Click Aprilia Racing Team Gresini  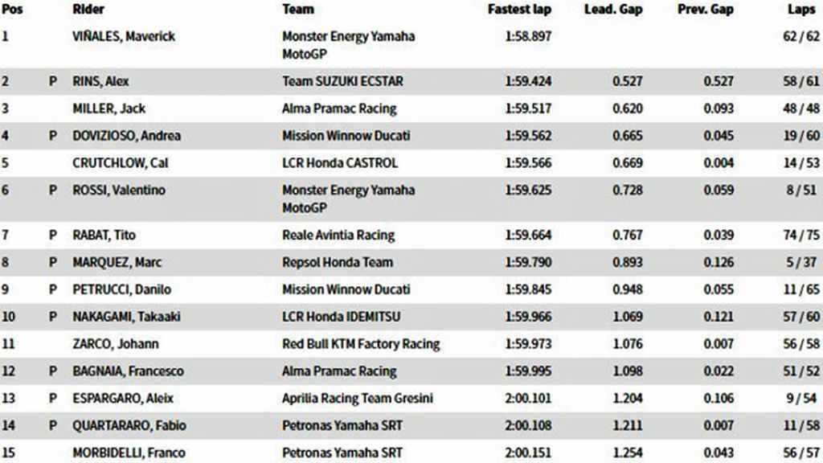coord(358,399)
